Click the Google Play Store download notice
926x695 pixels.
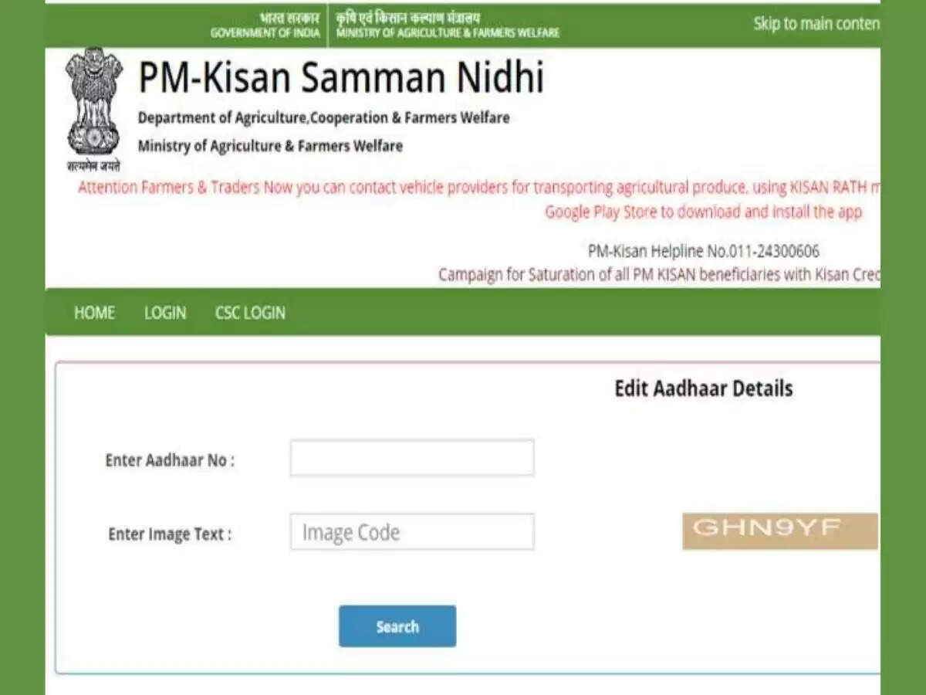703,212
